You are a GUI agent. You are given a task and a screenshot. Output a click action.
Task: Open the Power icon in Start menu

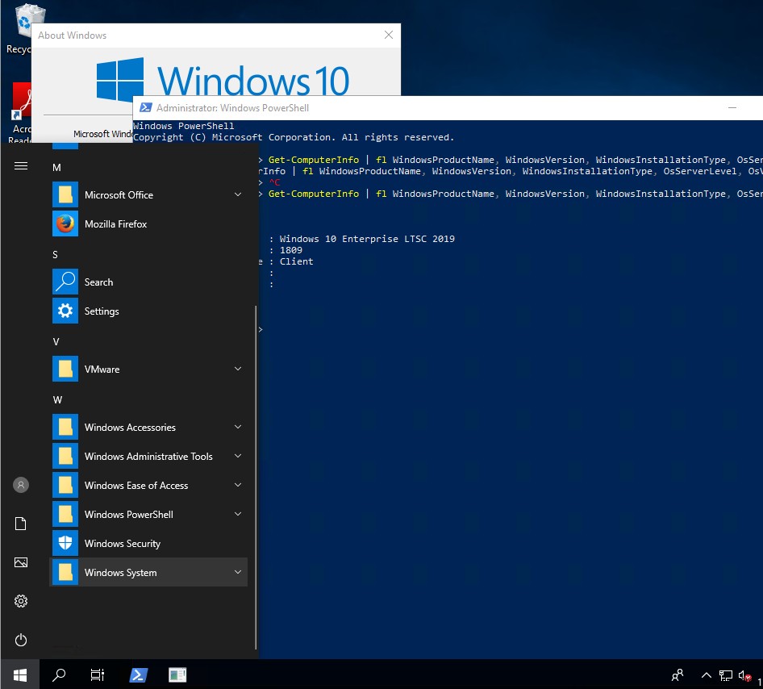[20, 640]
